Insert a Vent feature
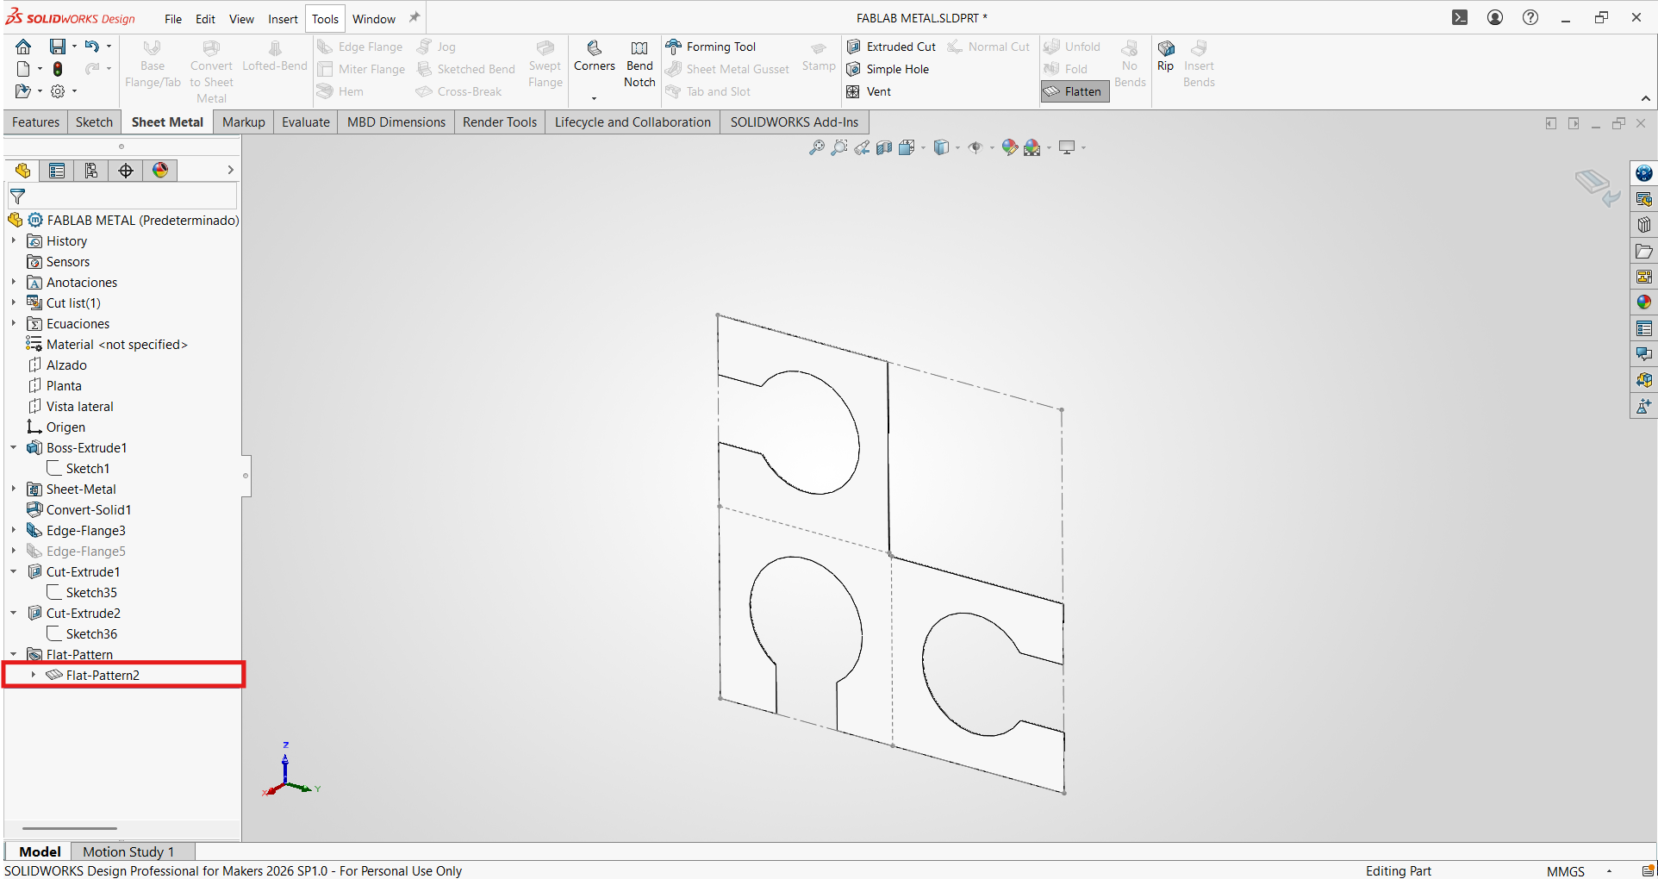Image resolution: width=1658 pixels, height=879 pixels. [869, 91]
